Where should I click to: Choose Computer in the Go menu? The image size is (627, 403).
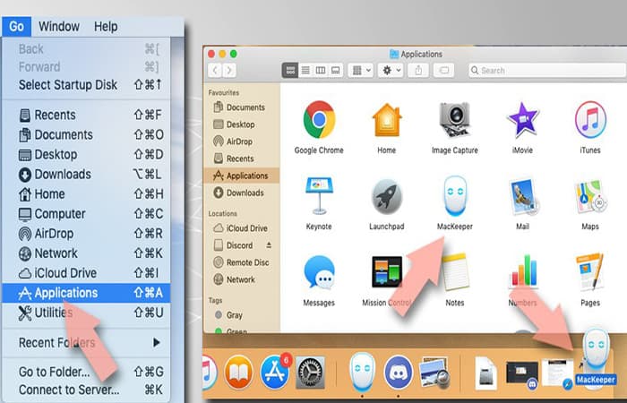point(86,214)
